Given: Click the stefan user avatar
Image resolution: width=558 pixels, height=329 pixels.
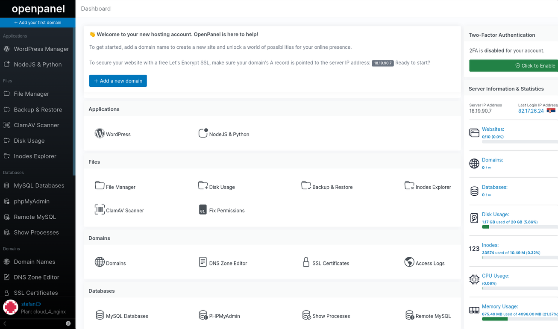Looking at the screenshot, I should [x=10, y=307].
